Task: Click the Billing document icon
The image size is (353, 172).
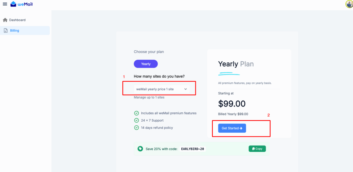Action: (6, 31)
